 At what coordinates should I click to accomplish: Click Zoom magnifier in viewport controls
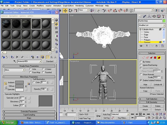(153, 114)
